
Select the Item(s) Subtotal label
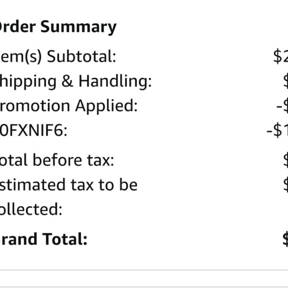[58, 56]
